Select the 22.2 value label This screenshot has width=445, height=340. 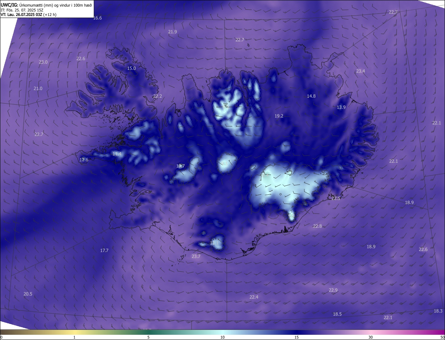point(157,96)
